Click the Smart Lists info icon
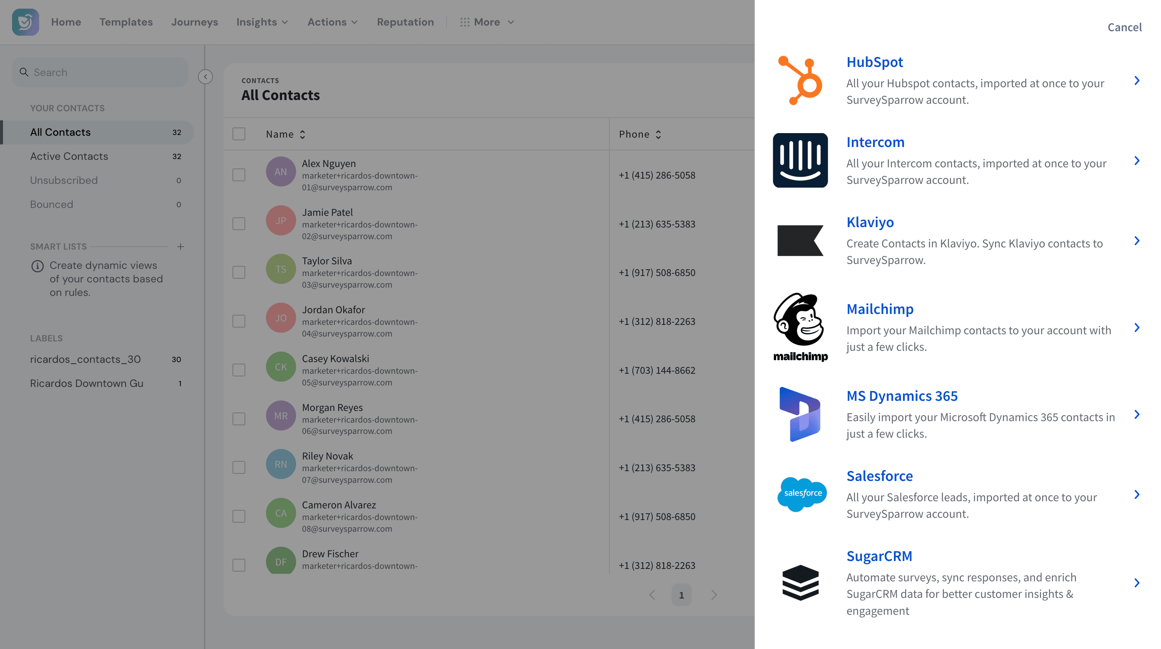The image size is (1161, 649). [37, 266]
